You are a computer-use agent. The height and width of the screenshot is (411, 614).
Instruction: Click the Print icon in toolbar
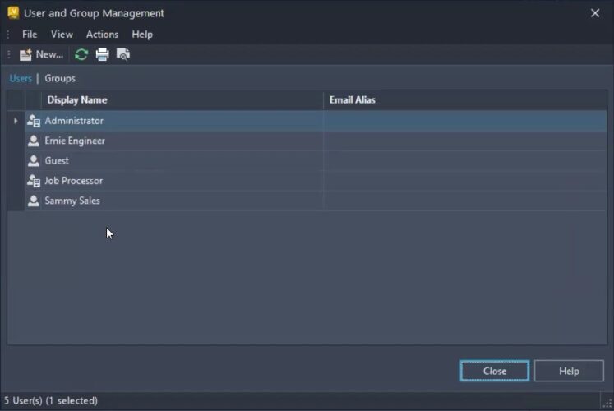click(102, 54)
